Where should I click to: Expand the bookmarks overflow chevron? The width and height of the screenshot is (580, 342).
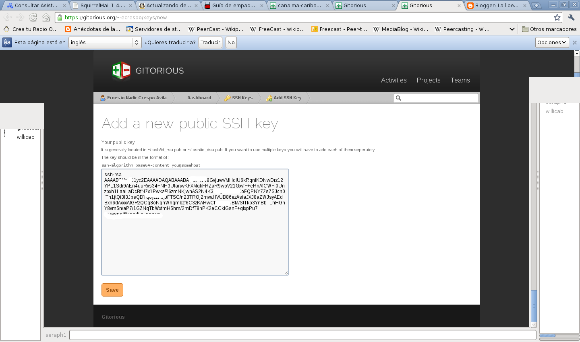(512, 29)
